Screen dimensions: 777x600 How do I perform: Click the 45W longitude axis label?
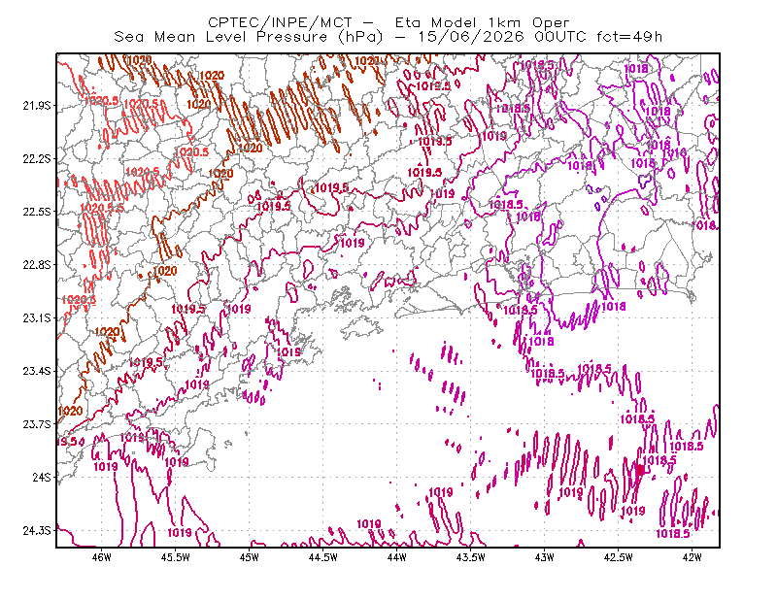pos(250,557)
